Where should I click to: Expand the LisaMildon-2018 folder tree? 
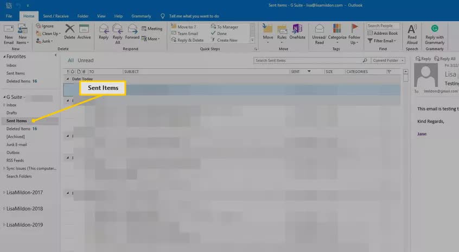click(4, 209)
